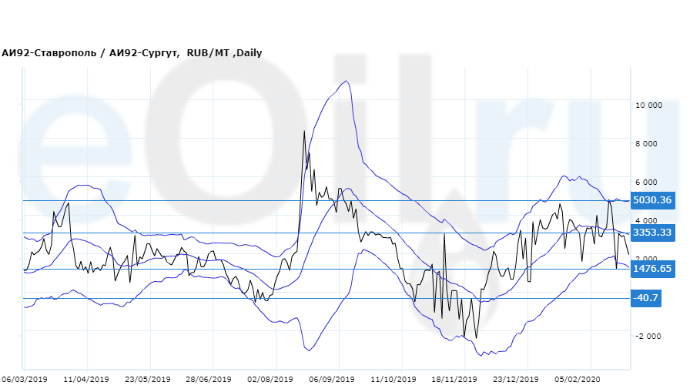
Task: Select the -2 000 value on the price axis
Action: 648,337
